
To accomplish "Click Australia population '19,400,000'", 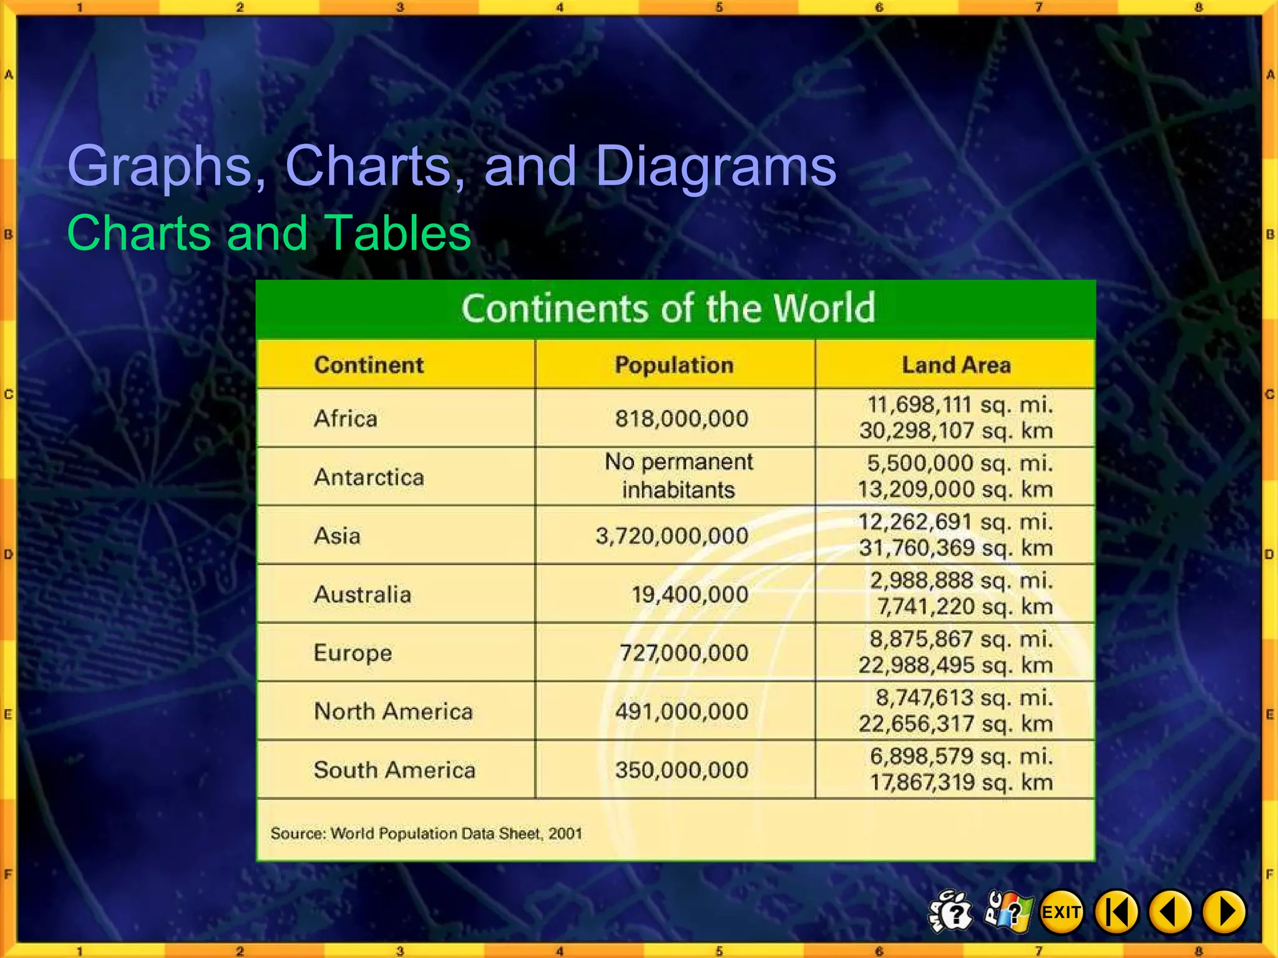I will [690, 594].
